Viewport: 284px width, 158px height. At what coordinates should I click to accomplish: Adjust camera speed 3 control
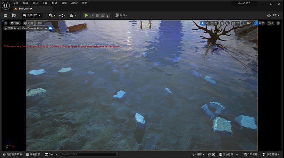[x=270, y=23]
